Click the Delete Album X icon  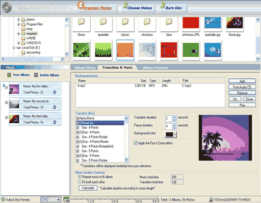click(36, 75)
